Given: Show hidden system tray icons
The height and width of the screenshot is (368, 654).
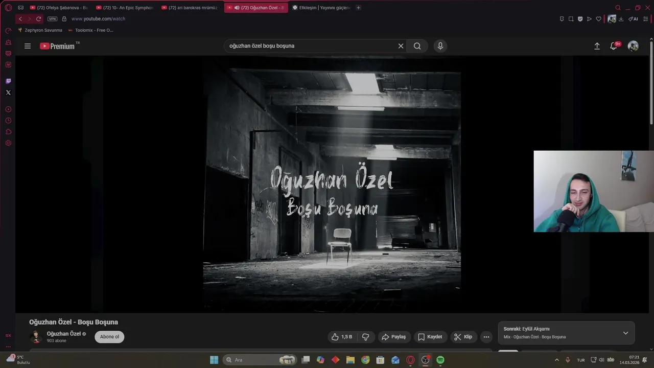Looking at the screenshot, I should coord(557,360).
